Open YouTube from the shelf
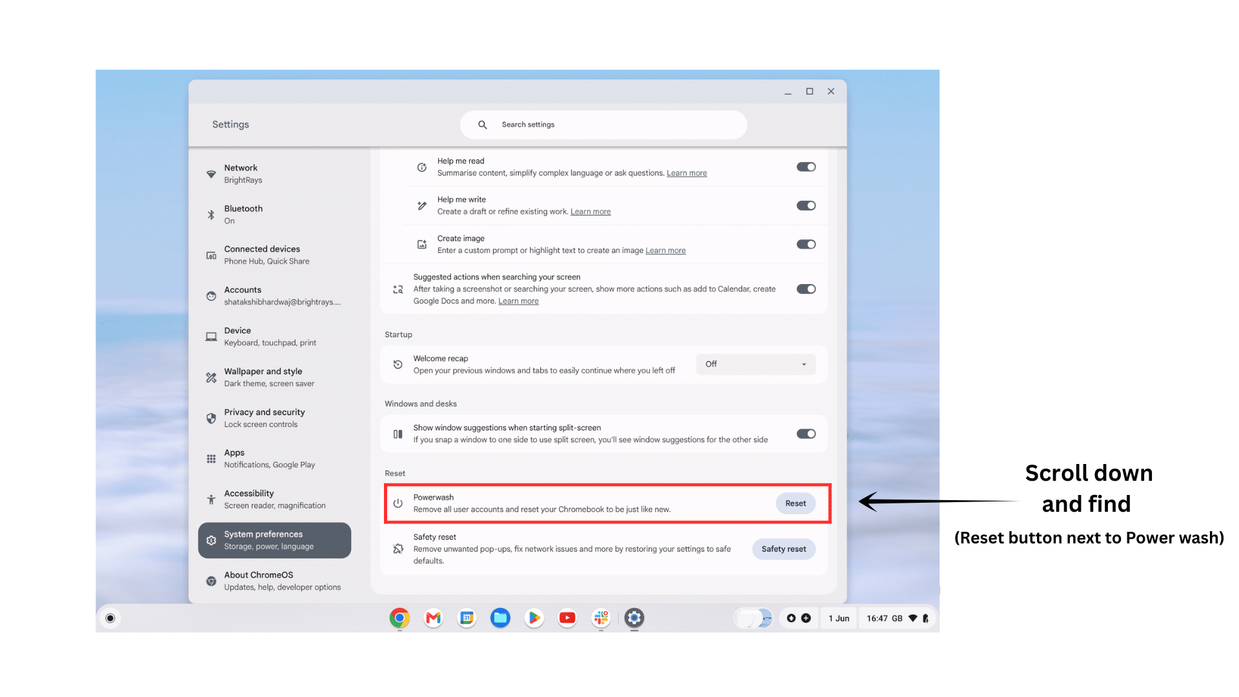 pos(567,618)
